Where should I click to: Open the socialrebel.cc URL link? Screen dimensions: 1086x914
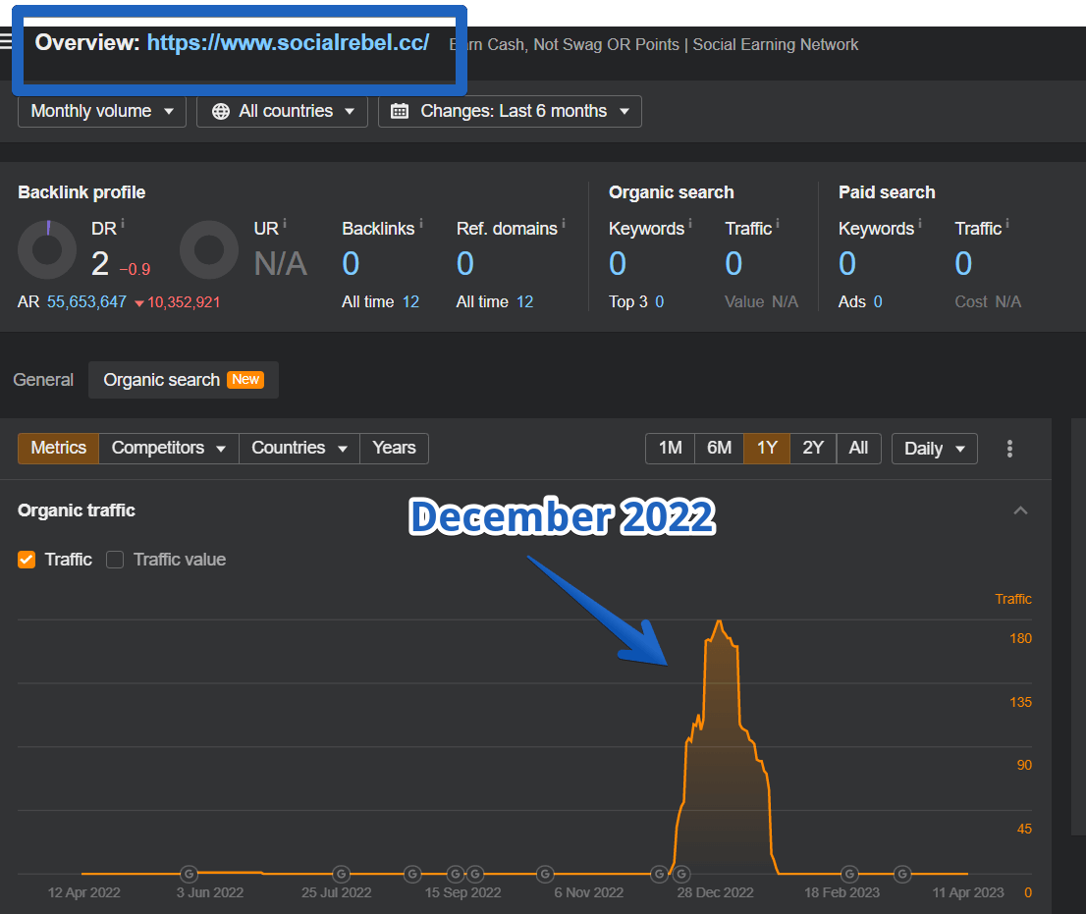pyautogui.click(x=288, y=43)
